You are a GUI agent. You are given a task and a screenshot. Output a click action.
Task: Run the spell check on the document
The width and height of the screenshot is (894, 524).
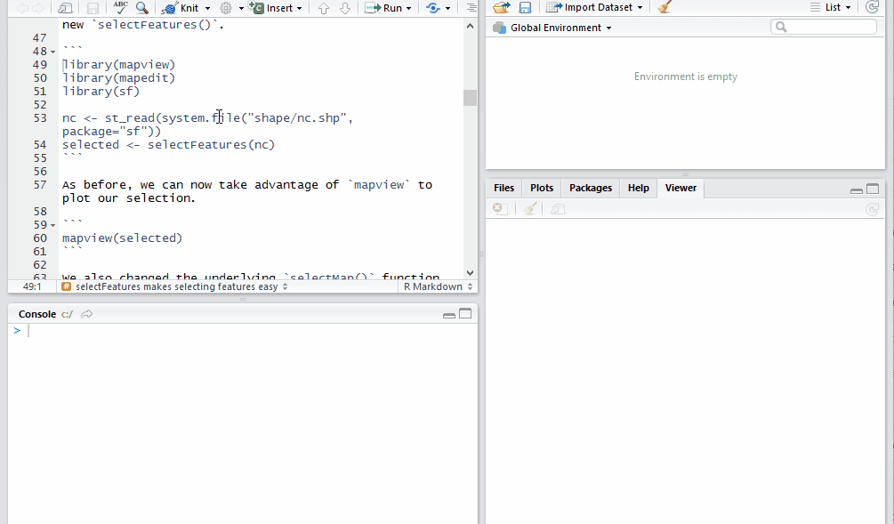point(123,7)
